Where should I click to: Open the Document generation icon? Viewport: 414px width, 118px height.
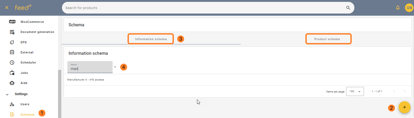point(12,32)
